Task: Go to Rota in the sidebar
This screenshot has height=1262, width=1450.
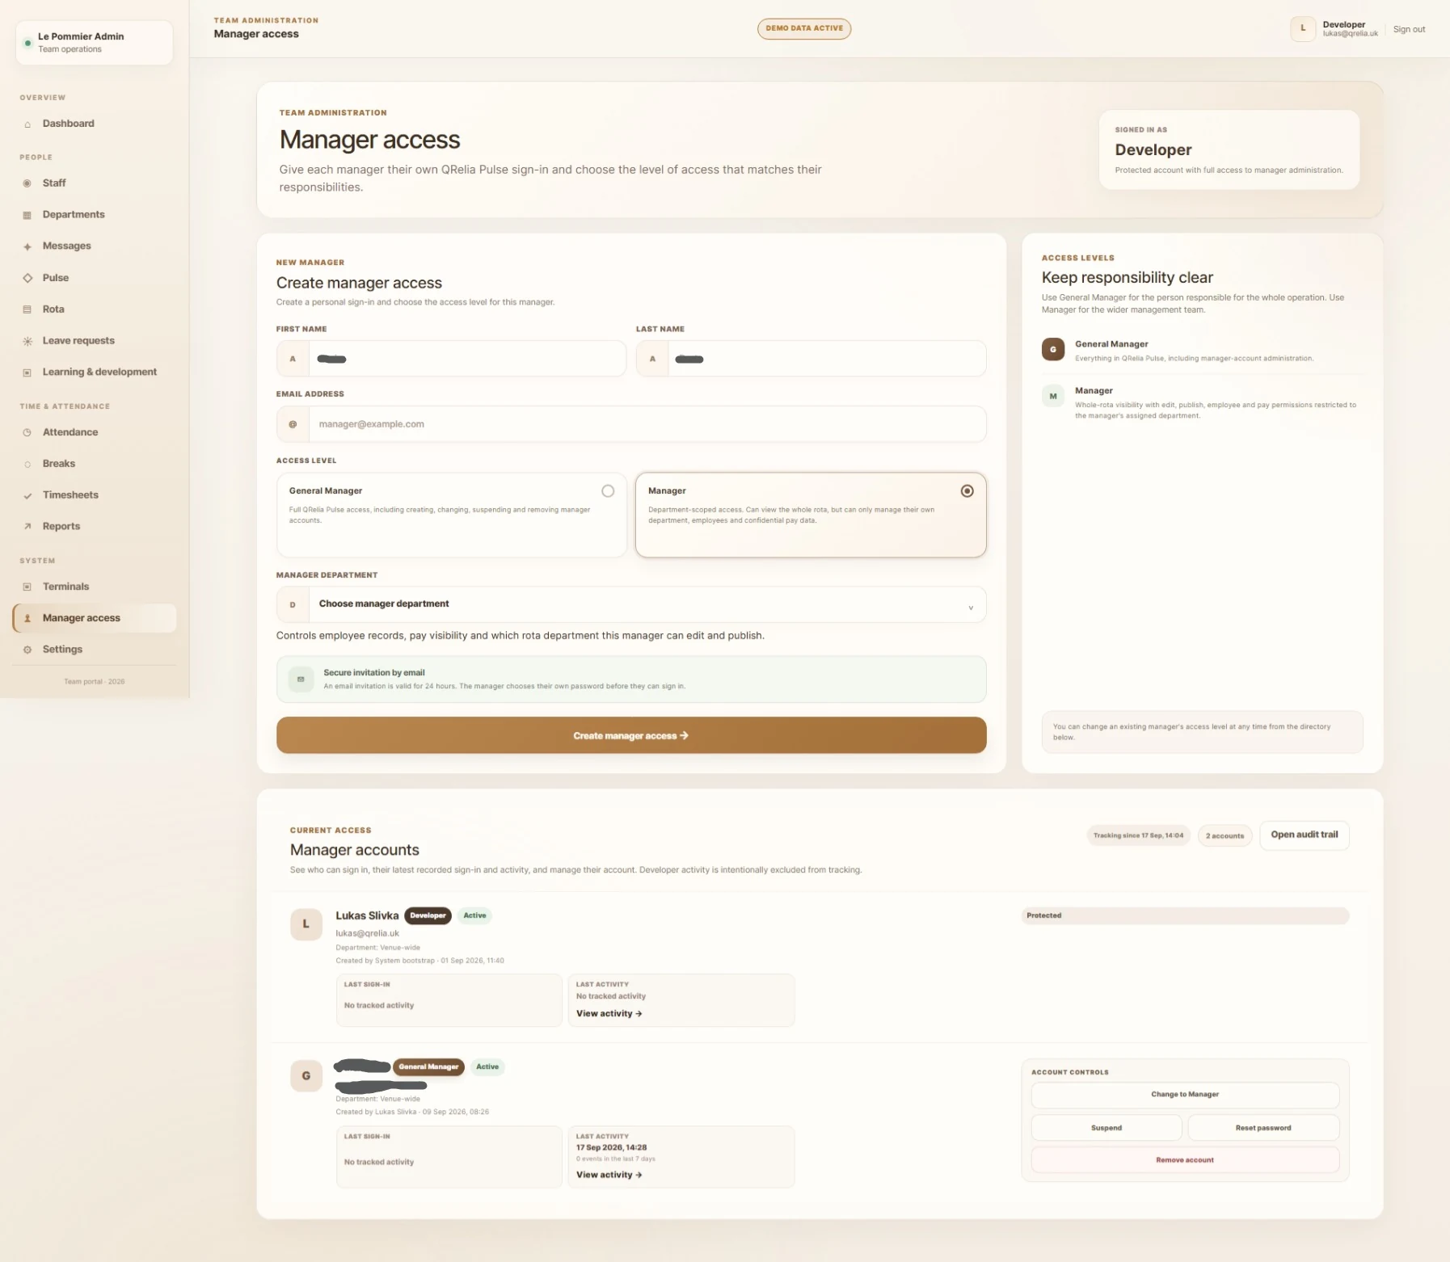Action: [x=53, y=309]
